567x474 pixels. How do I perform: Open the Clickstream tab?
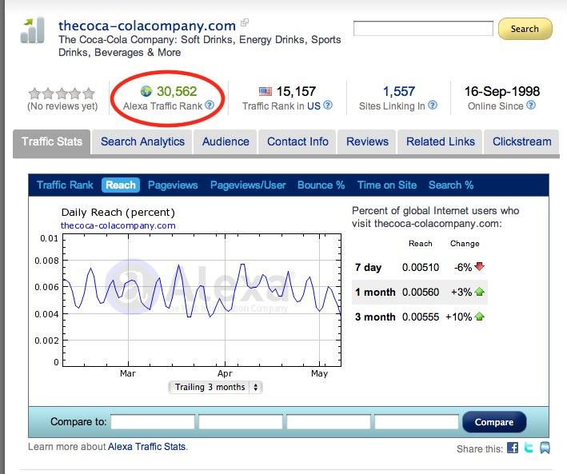(x=521, y=141)
